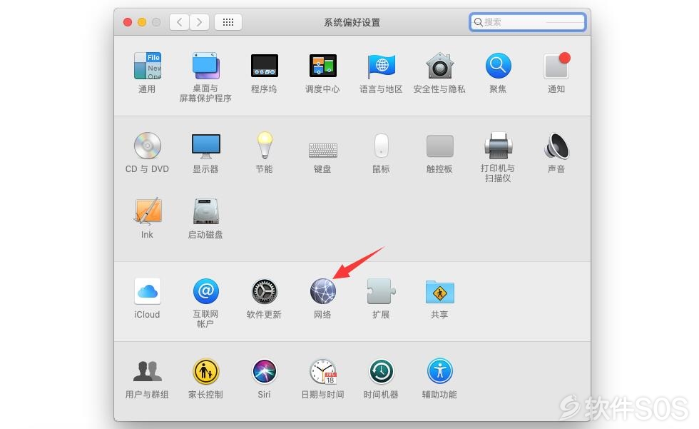
Task: Open 软件更新 (Software Update) gear icon
Action: (265, 292)
